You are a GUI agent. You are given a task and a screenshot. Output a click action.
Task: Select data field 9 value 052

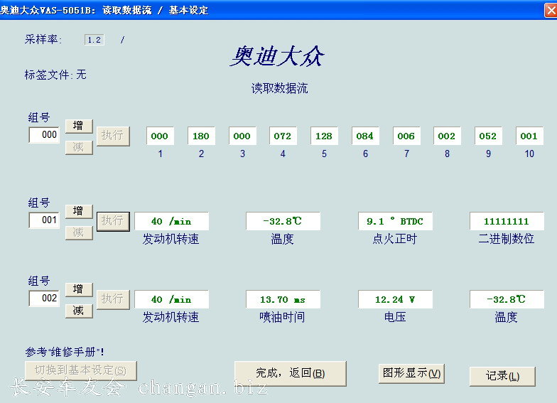tap(488, 136)
